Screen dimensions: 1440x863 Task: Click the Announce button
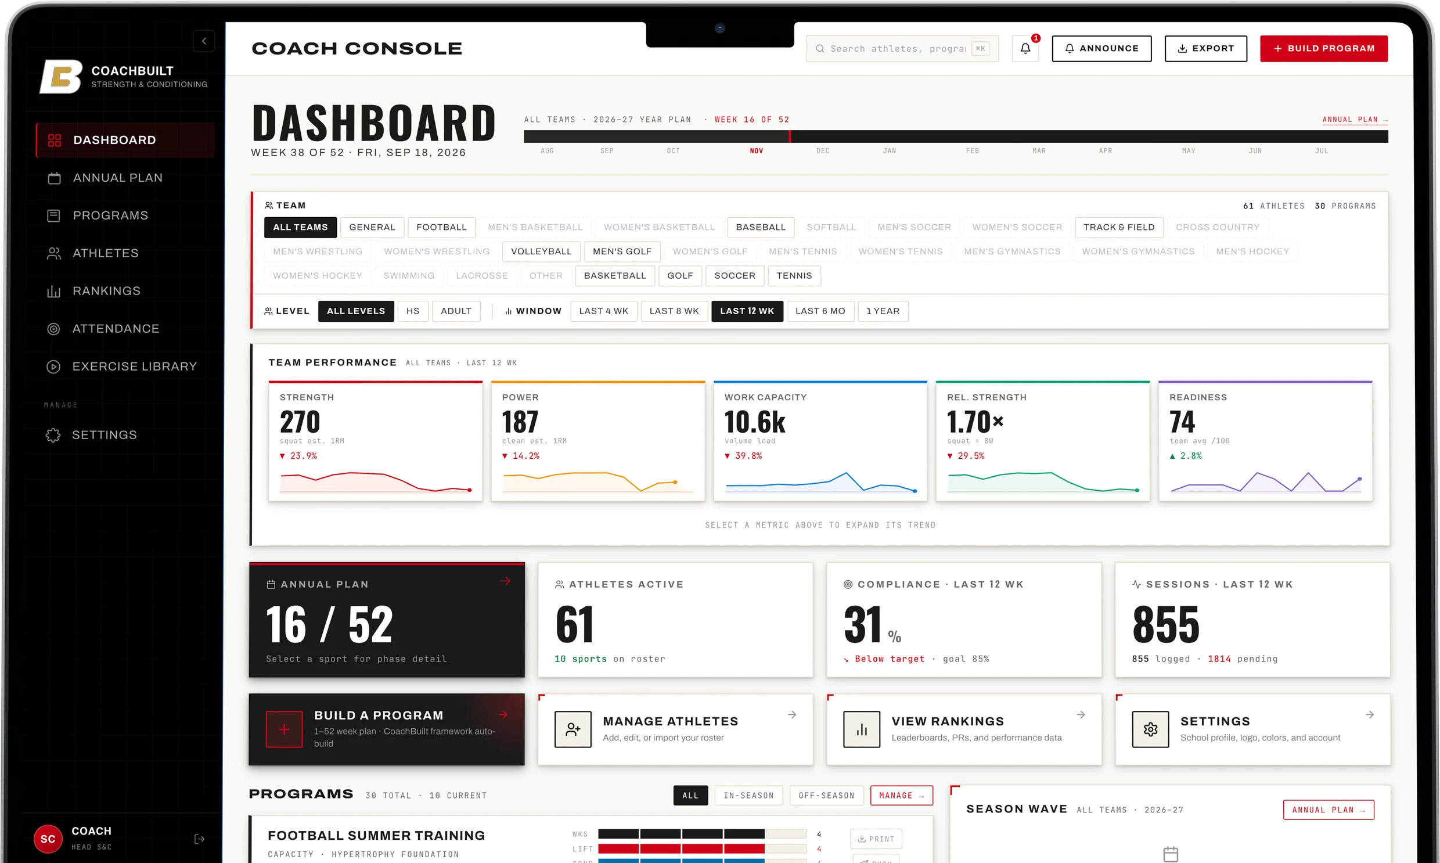point(1101,48)
